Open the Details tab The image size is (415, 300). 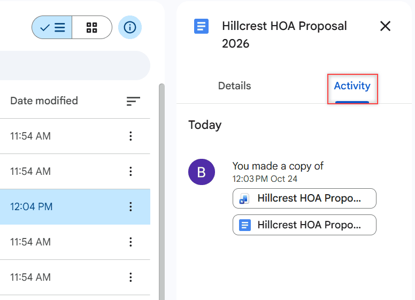click(234, 86)
